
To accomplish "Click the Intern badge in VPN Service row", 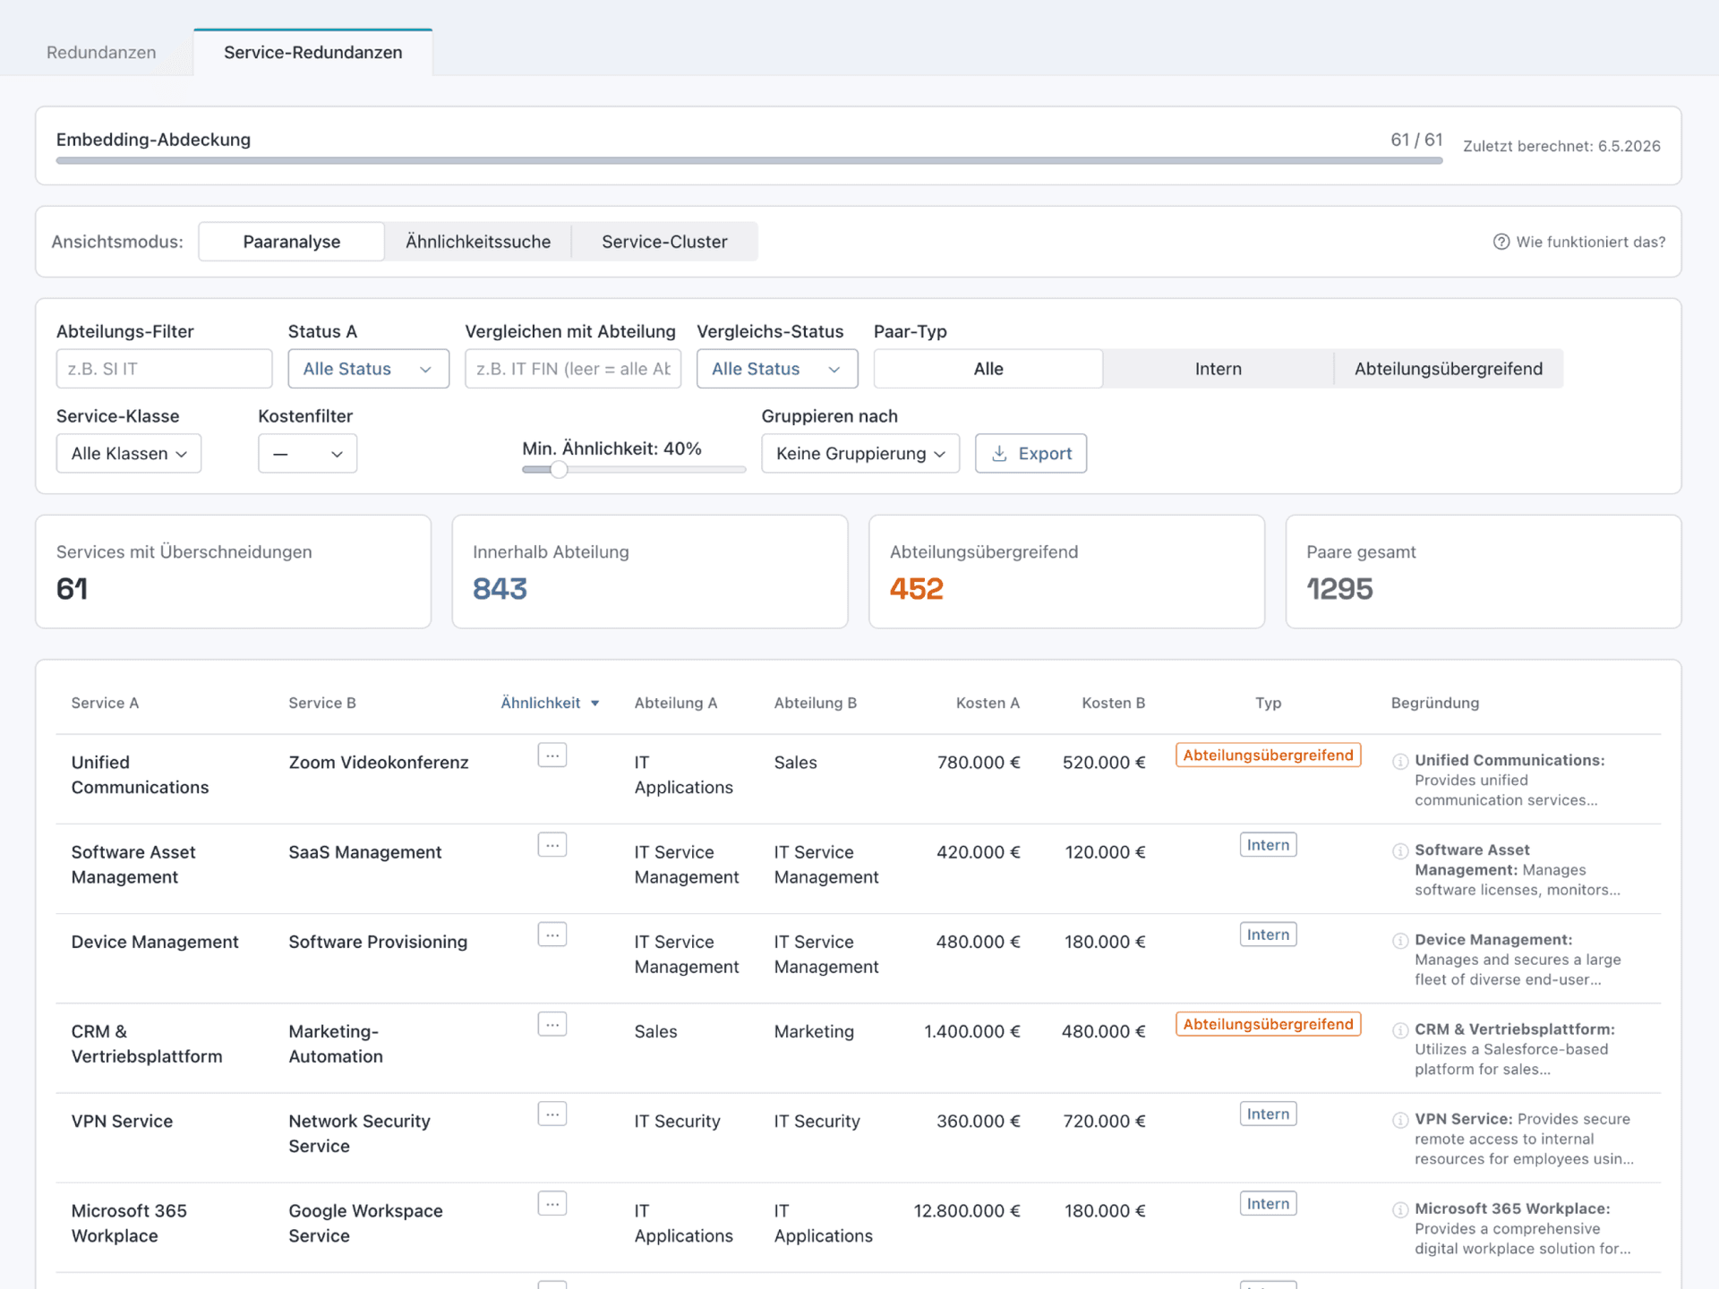I will click(1268, 1114).
